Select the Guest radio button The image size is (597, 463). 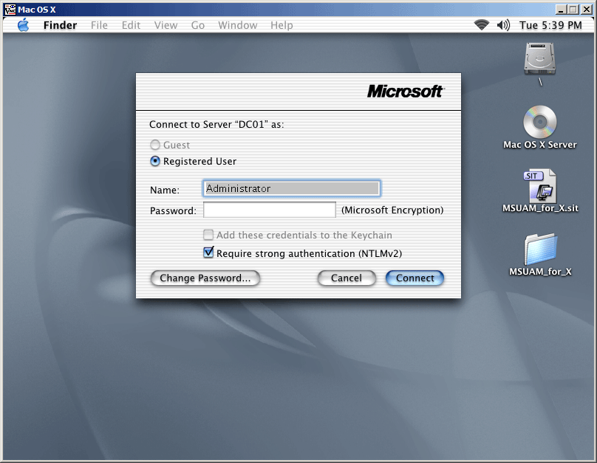(155, 145)
